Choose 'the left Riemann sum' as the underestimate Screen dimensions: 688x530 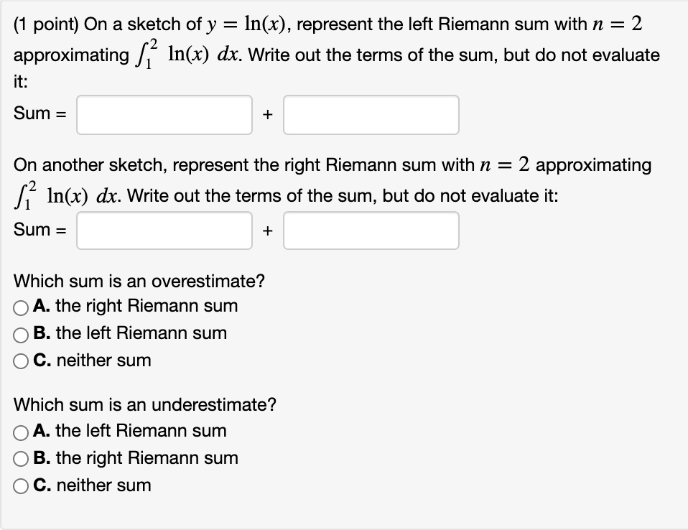click(19, 432)
